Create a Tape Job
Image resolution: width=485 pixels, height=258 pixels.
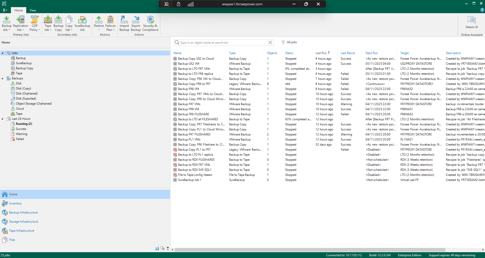coord(48,23)
